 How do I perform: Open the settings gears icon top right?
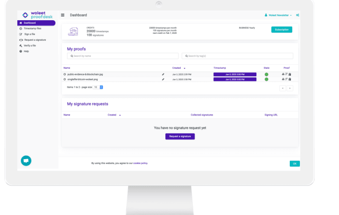(298, 15)
